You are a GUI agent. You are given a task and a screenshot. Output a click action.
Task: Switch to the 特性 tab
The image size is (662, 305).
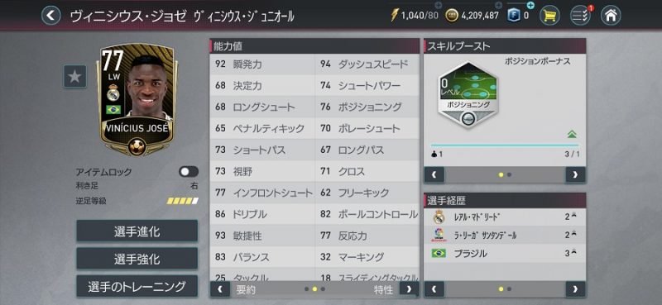point(383,289)
